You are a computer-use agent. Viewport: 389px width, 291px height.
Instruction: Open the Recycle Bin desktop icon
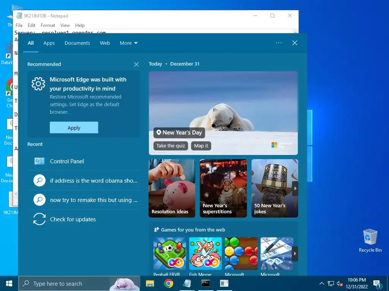coord(370,241)
